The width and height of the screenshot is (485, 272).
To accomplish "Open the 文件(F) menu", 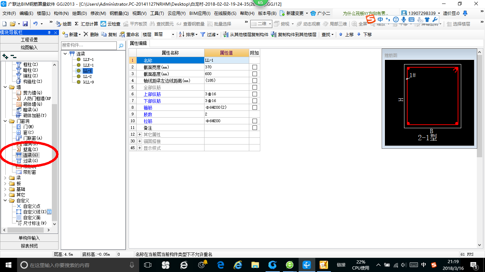I will [x=9, y=13].
